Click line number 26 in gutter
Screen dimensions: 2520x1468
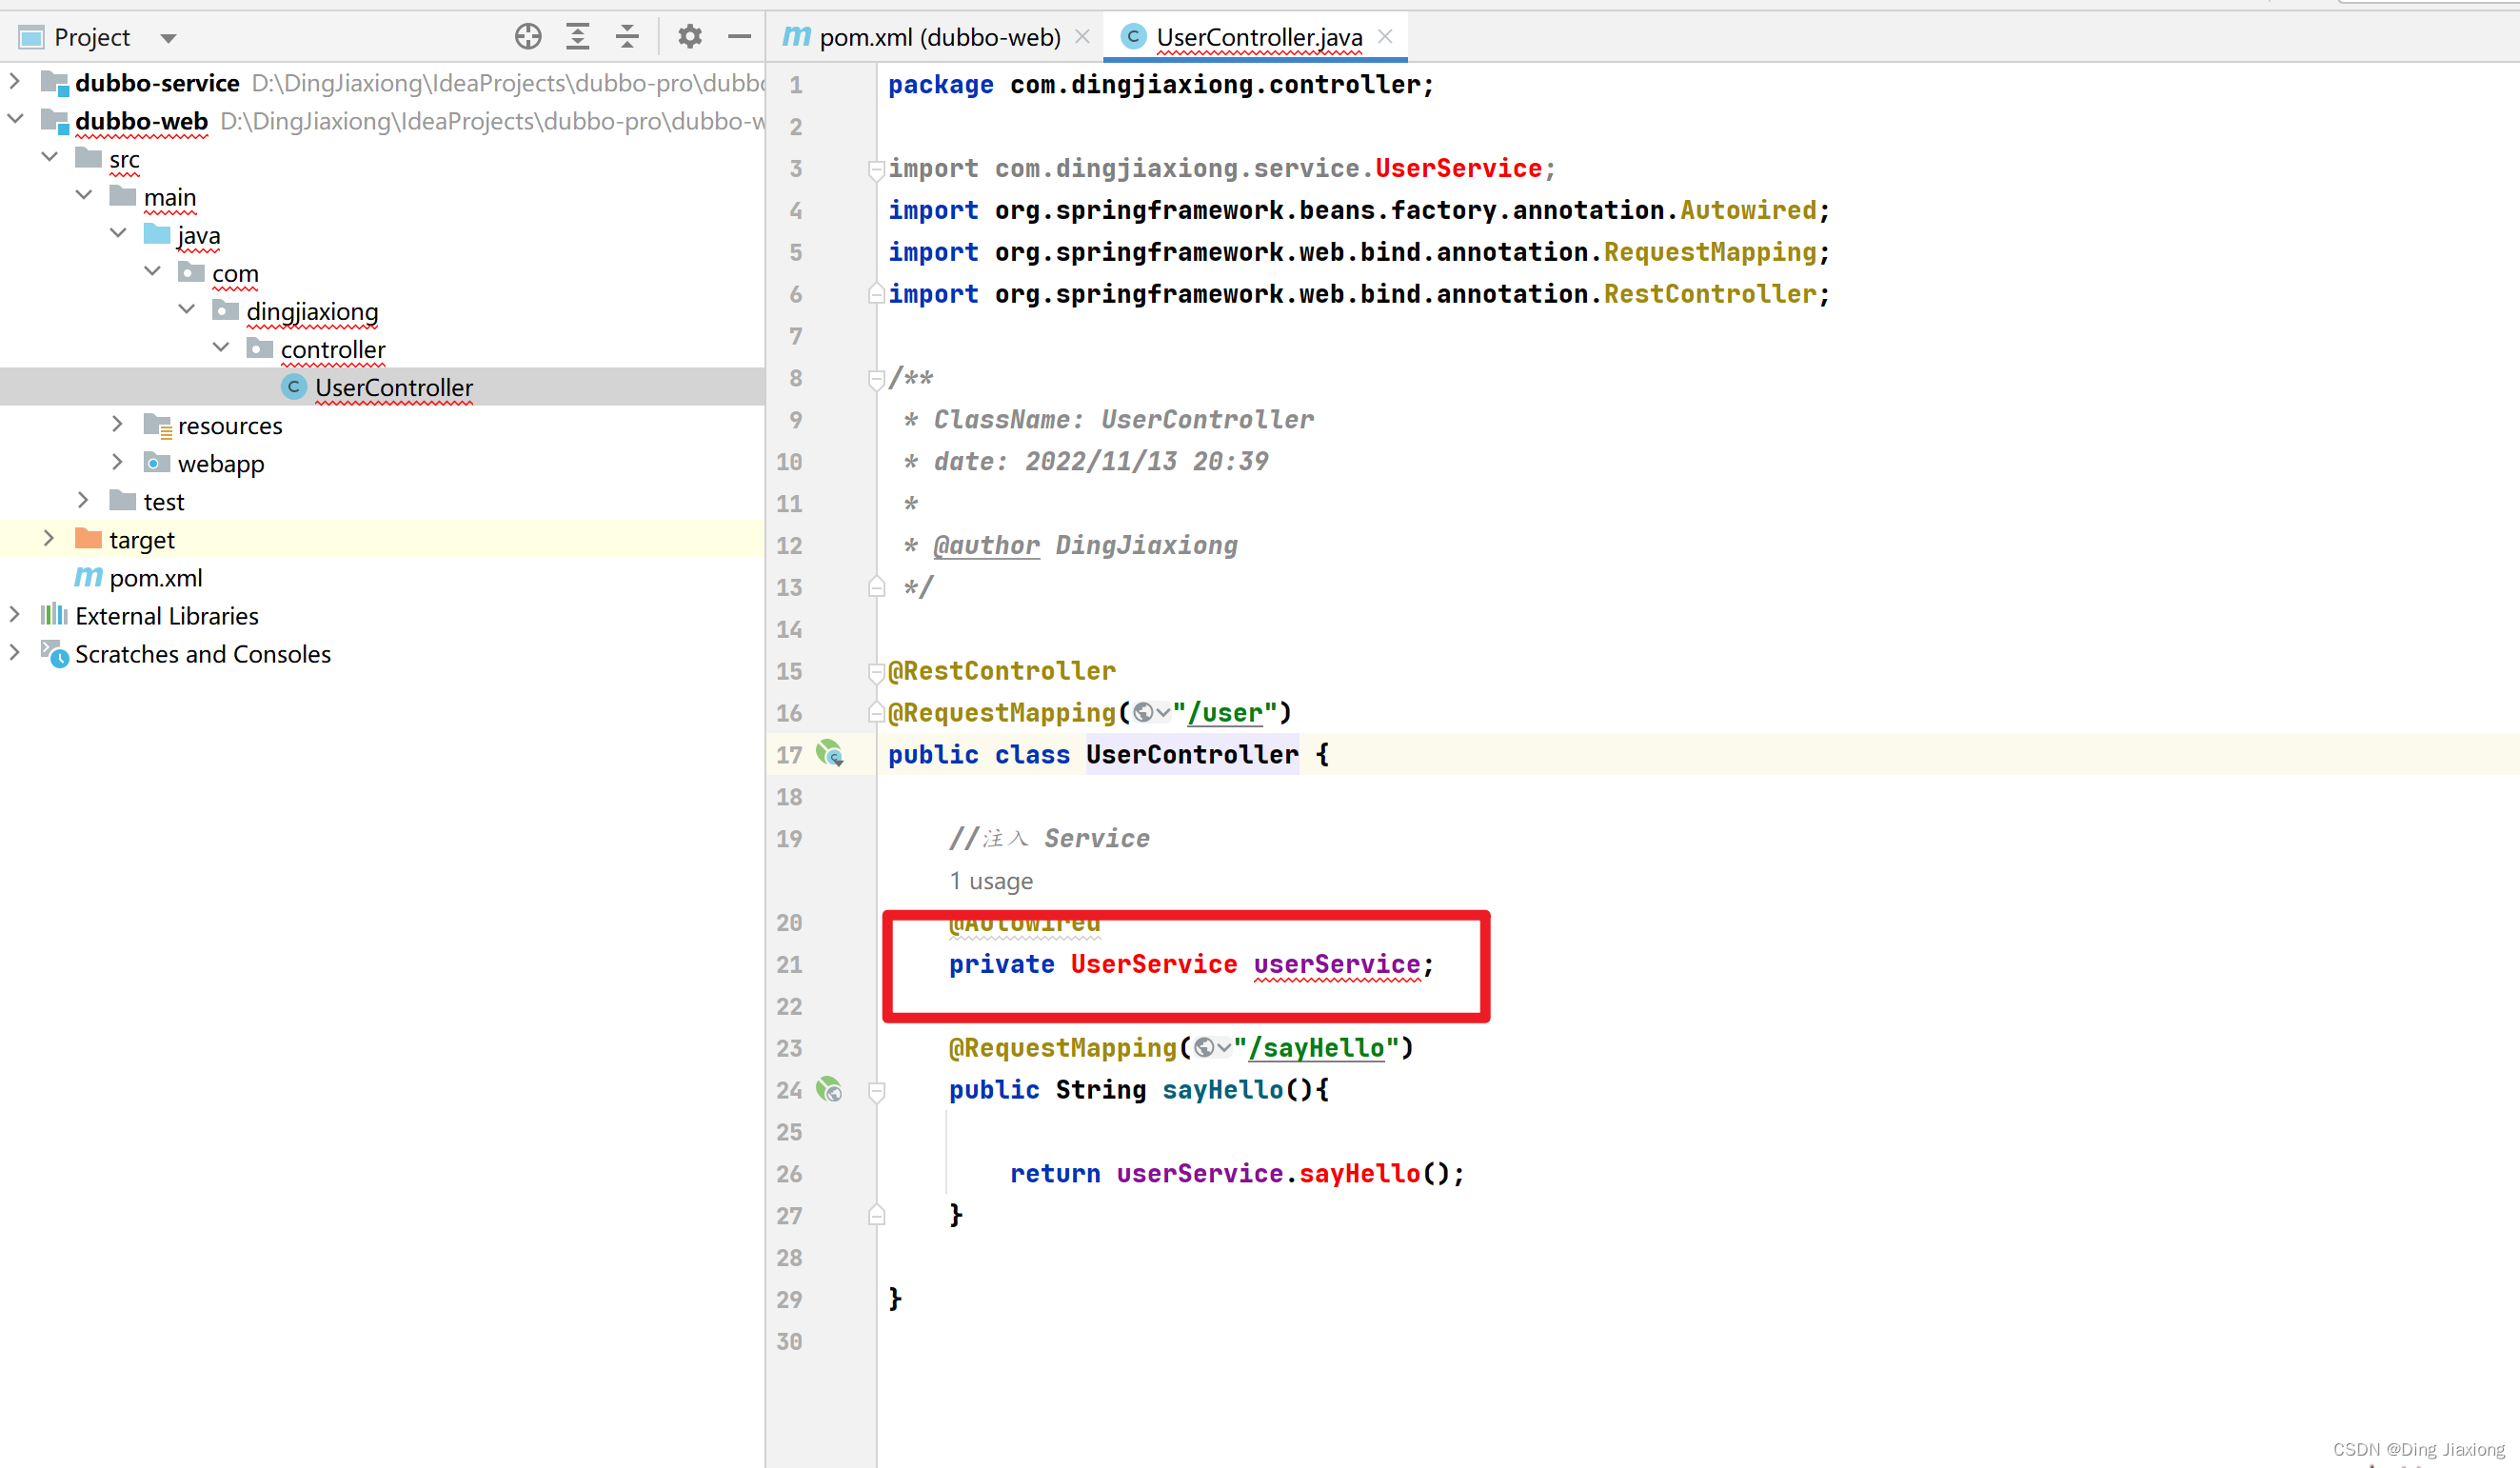[789, 1173]
